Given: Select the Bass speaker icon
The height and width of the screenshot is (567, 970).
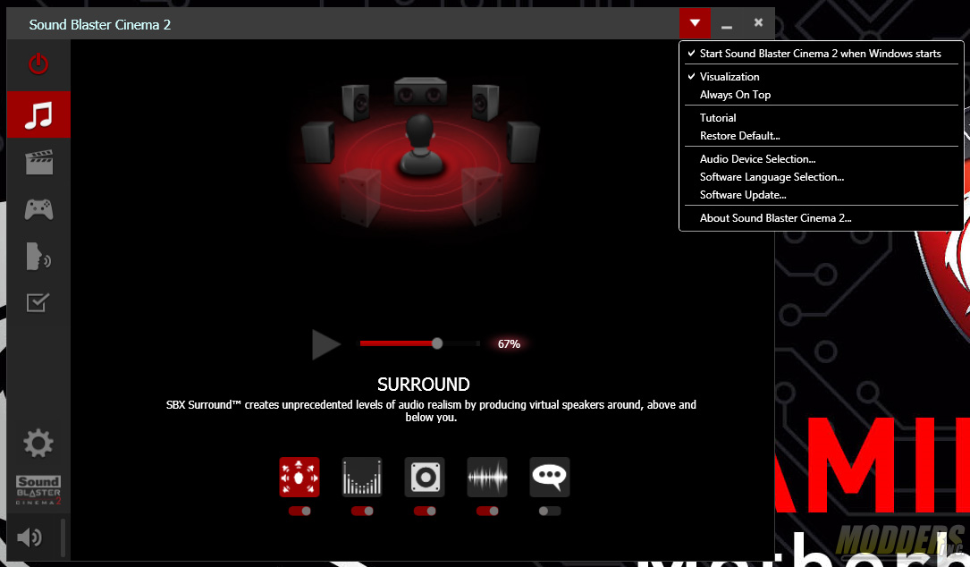Looking at the screenshot, I should tap(425, 478).
